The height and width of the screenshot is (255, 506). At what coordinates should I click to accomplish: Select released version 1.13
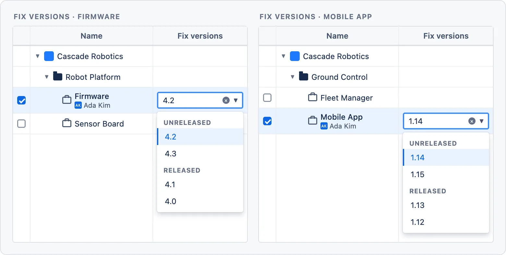(446, 205)
